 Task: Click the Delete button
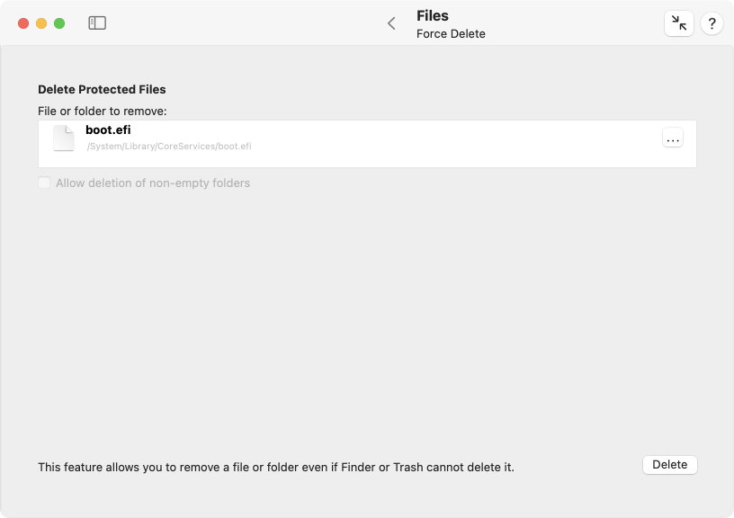click(670, 465)
